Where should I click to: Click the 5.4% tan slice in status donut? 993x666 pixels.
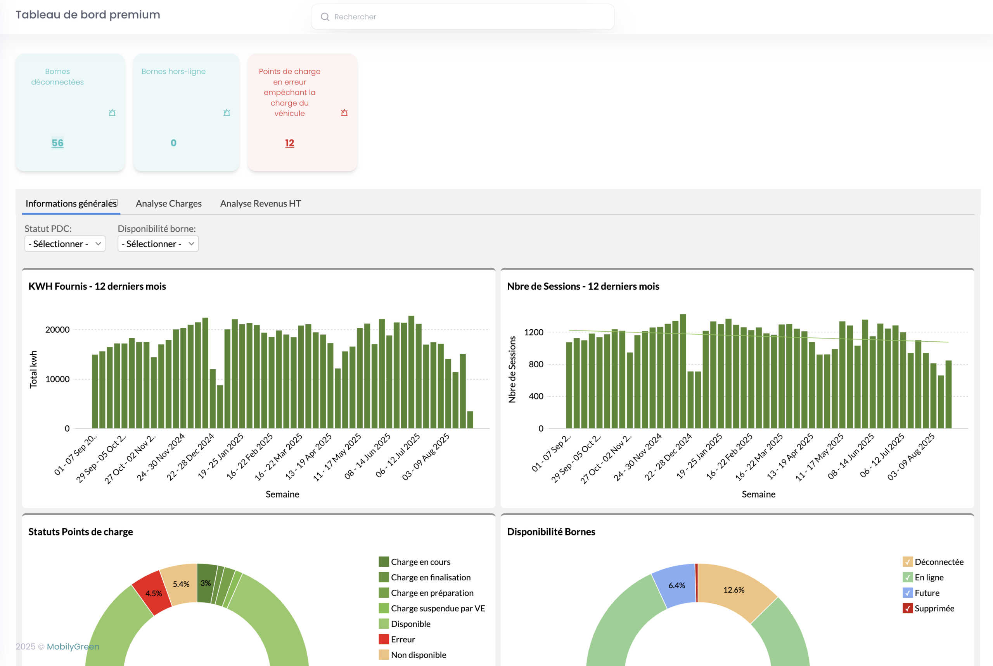(182, 584)
